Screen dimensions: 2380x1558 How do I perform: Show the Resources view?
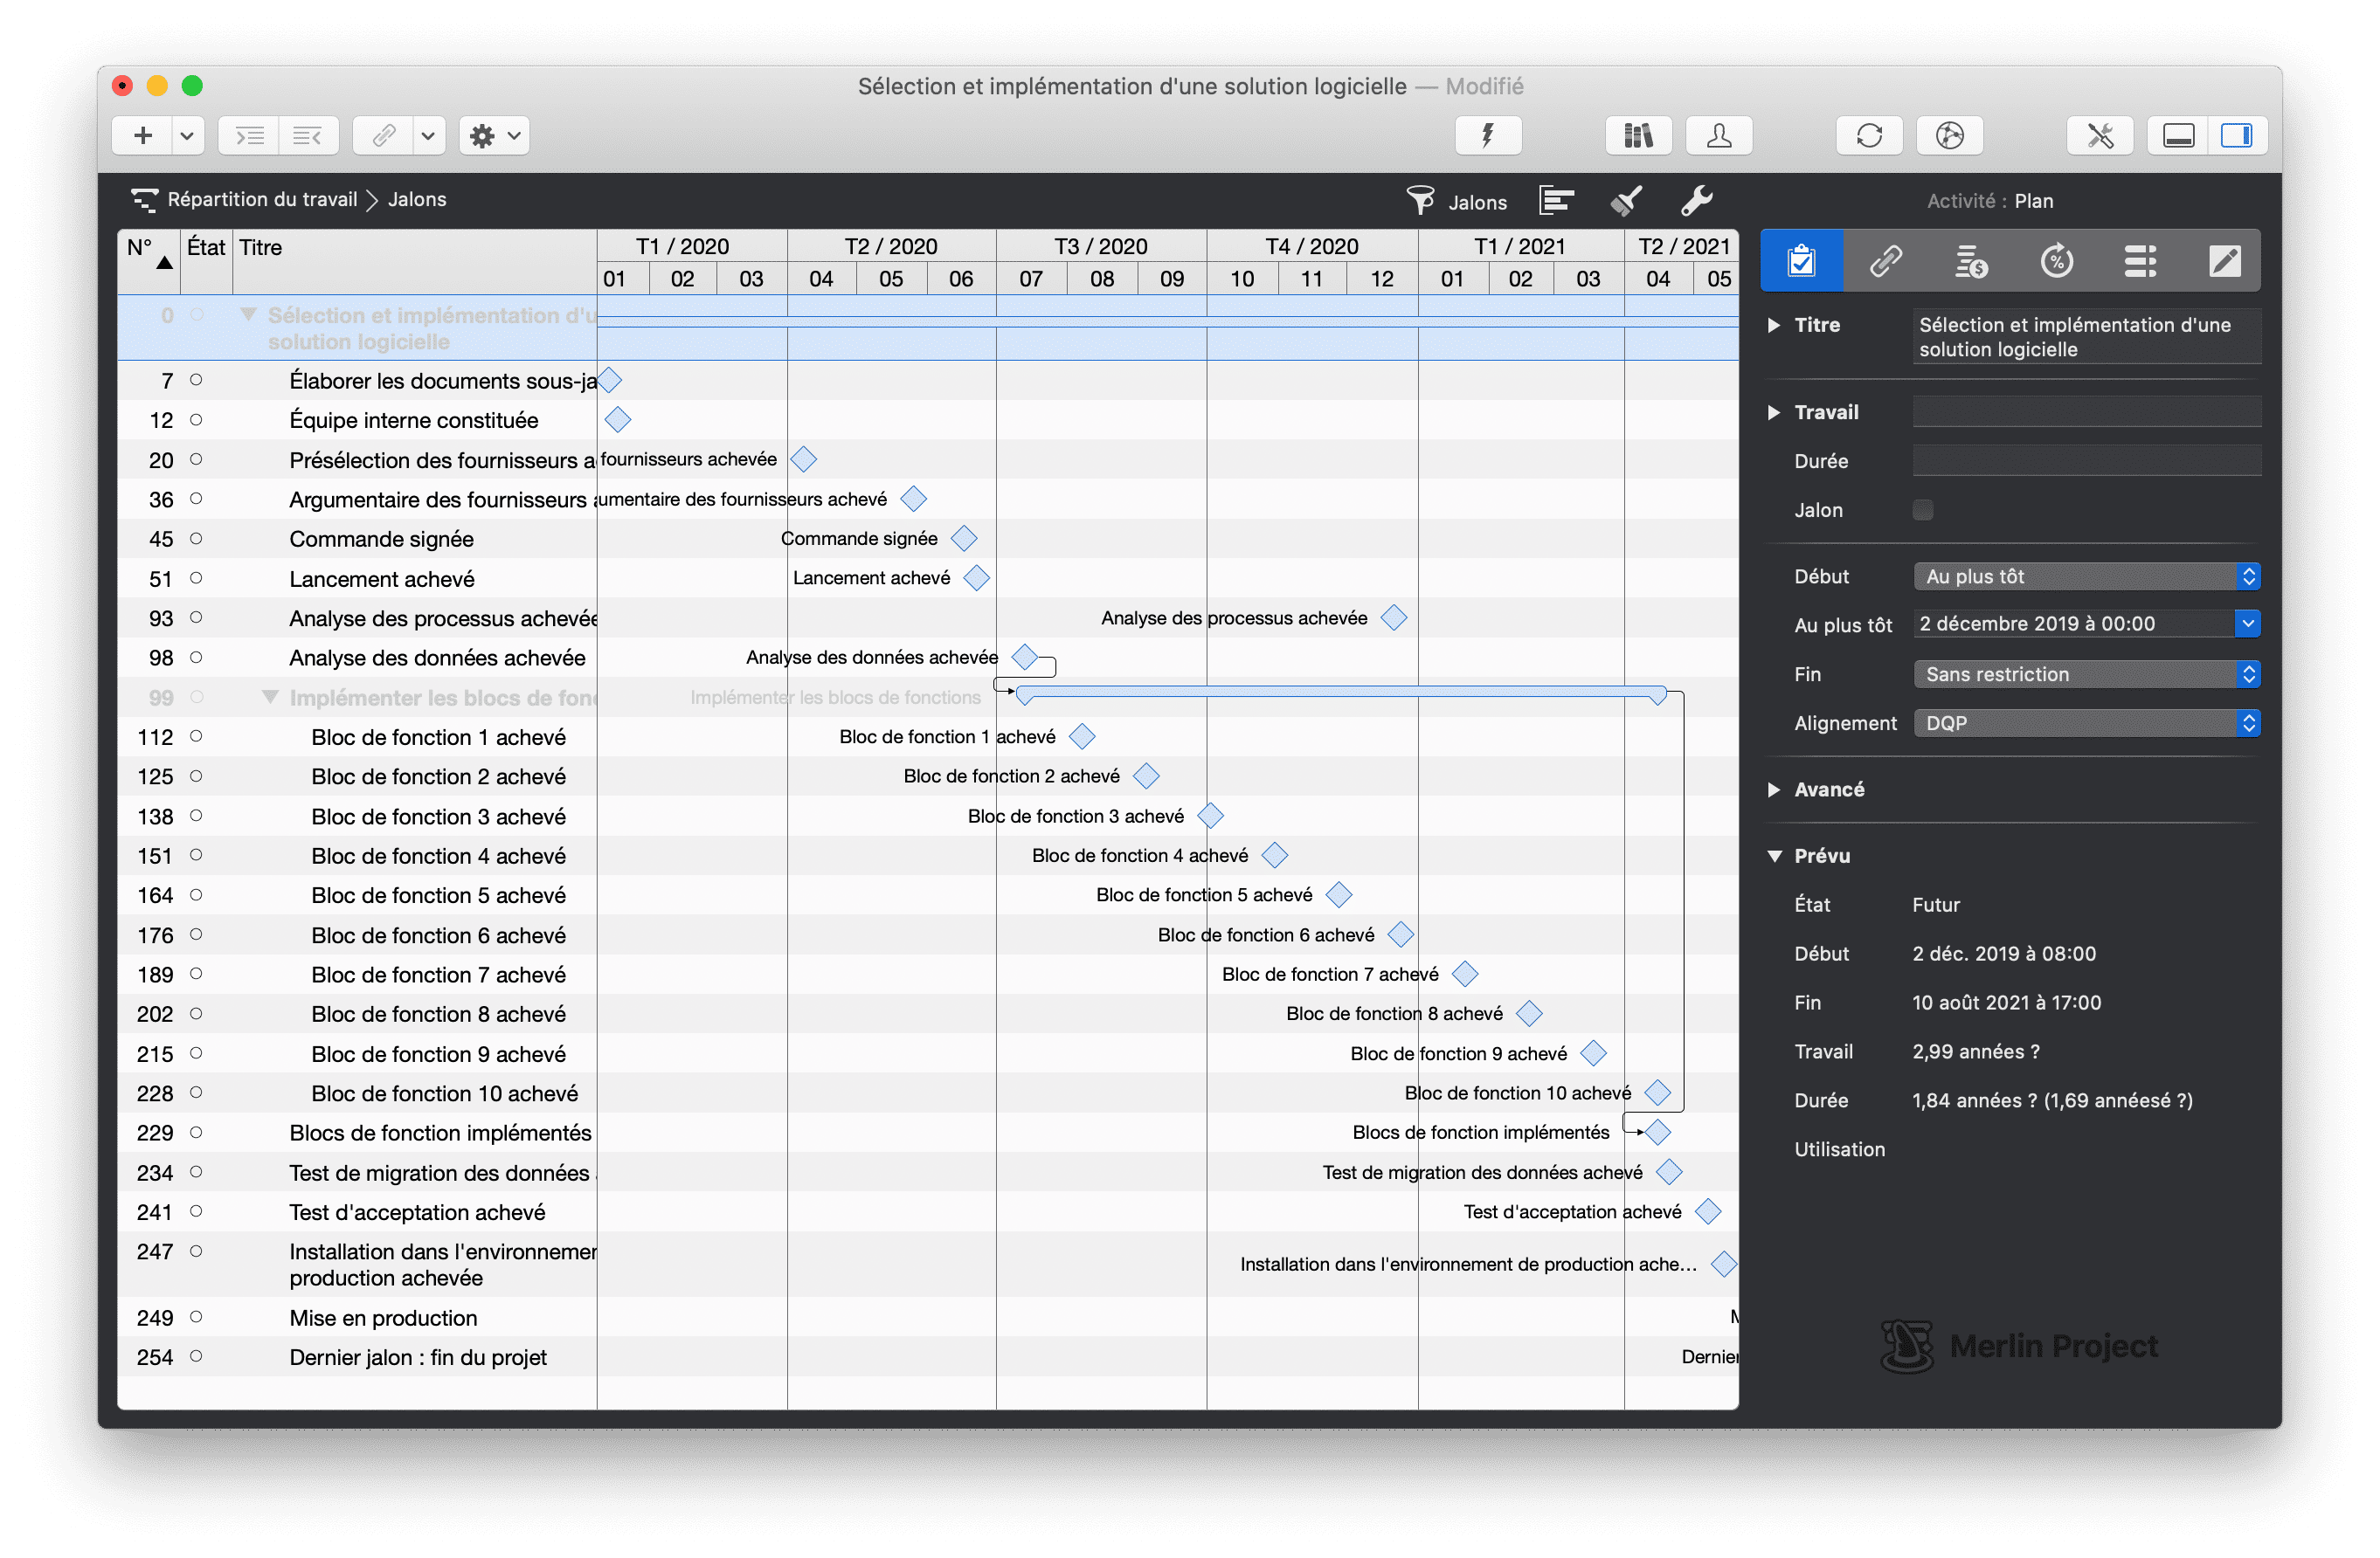tap(1719, 134)
